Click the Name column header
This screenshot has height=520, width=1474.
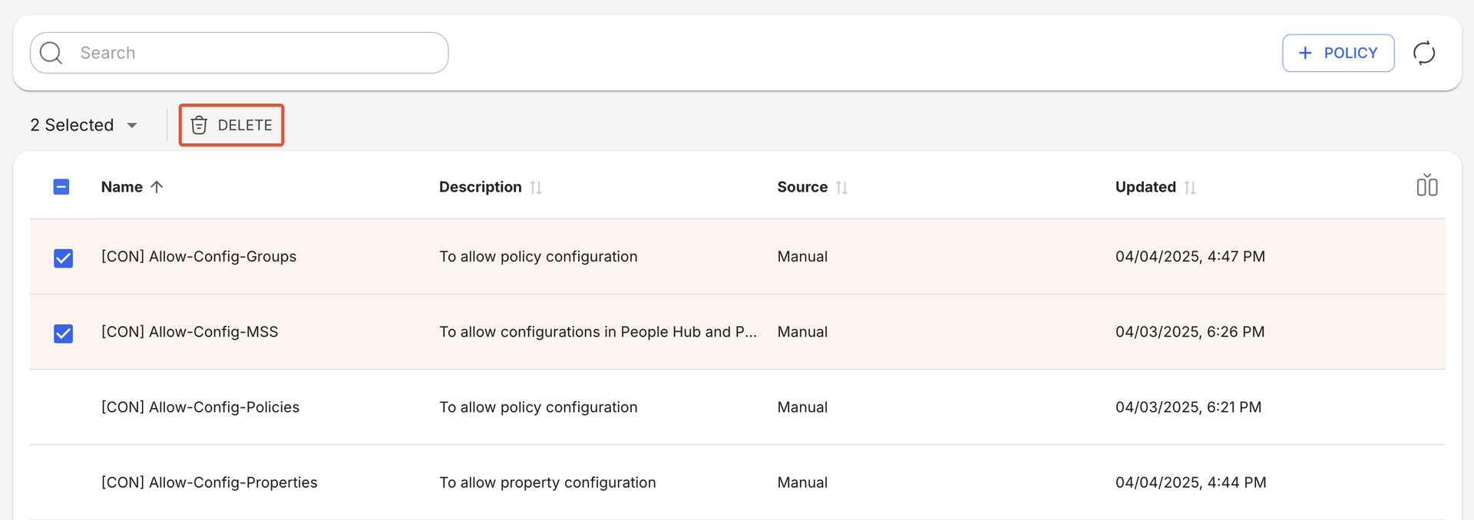pos(122,187)
